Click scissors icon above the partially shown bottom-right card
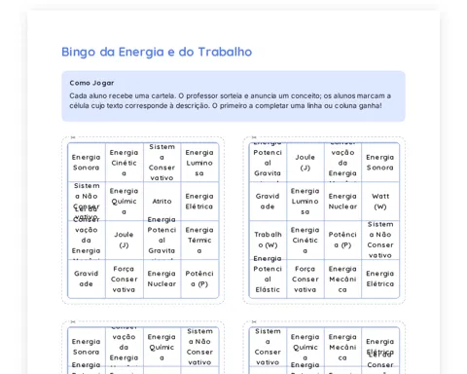Screen dimensions: 467x374 pos(254,322)
